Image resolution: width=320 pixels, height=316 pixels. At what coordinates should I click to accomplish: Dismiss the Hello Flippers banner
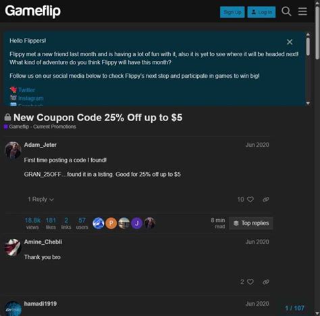pos(290,42)
